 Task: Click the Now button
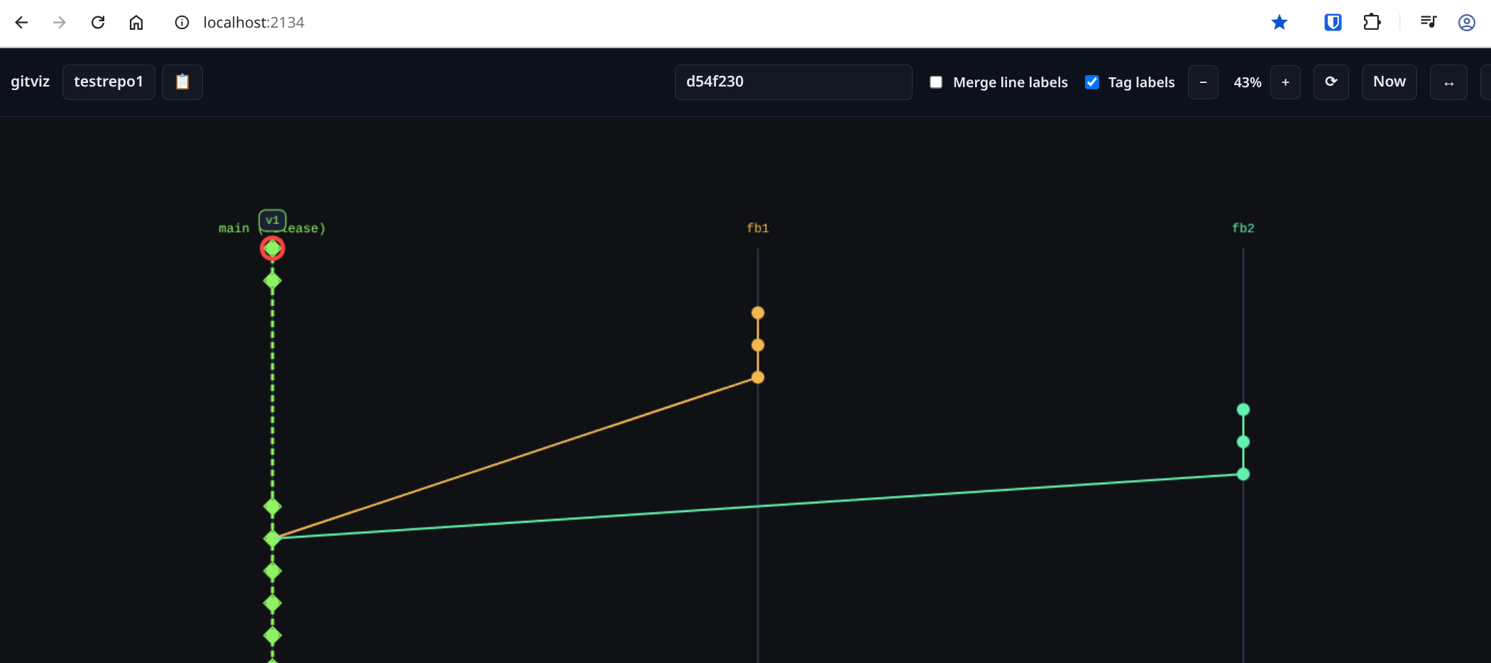[1388, 82]
